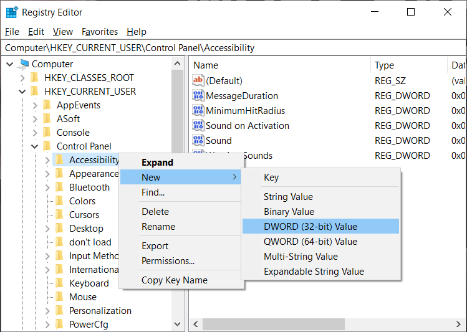
Task: Select Copy Key Name
Action: [181, 280]
